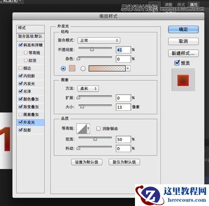
Task: Click the 取消 button
Action: coord(183,41)
